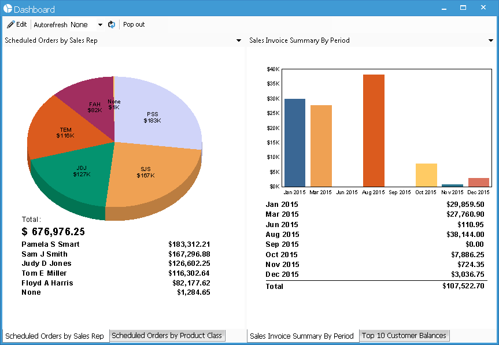Switch to Scheduled Orders by Product Class tab

click(167, 336)
